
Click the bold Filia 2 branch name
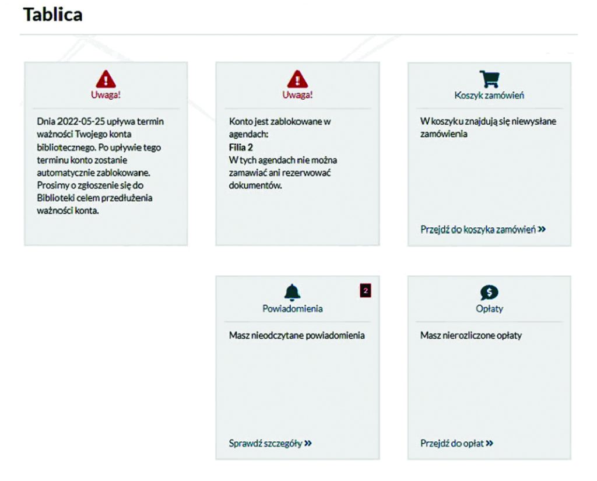point(241,148)
